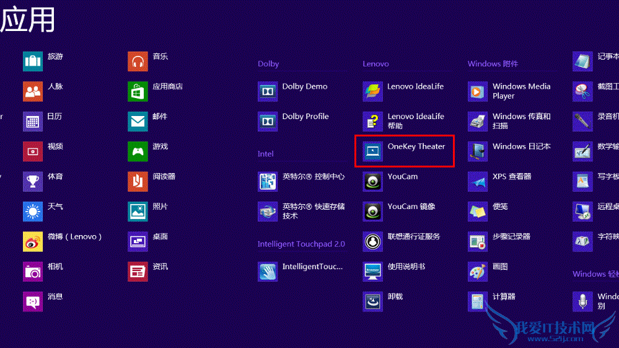Open the 音乐 music headphones icon
The height and width of the screenshot is (348, 619).
[x=138, y=61]
